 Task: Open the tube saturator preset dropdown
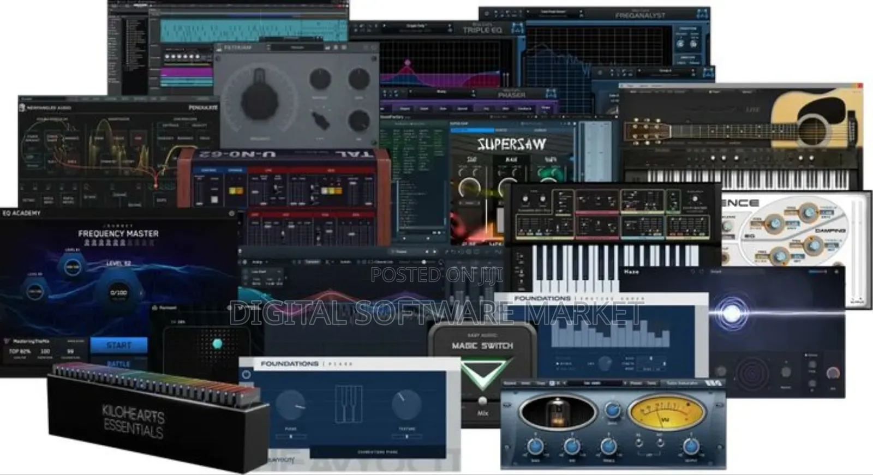pos(594,383)
